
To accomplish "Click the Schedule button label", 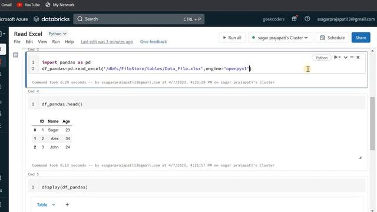I will [336, 38].
